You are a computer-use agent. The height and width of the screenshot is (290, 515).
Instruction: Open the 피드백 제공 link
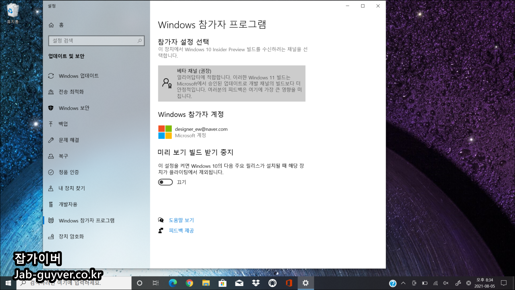[x=181, y=230]
